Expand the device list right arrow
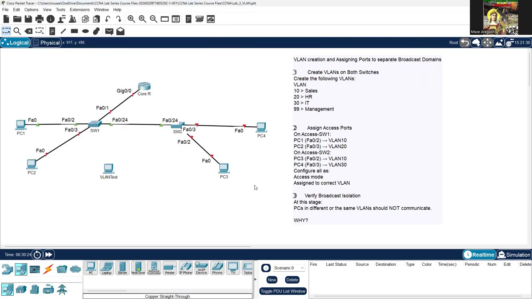This screenshot has height=299, width=532. coord(255,279)
